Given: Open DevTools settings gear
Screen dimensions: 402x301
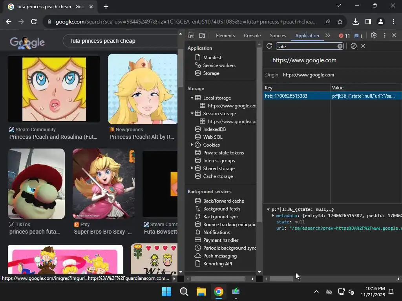Looking at the screenshot, I should click(x=374, y=36).
